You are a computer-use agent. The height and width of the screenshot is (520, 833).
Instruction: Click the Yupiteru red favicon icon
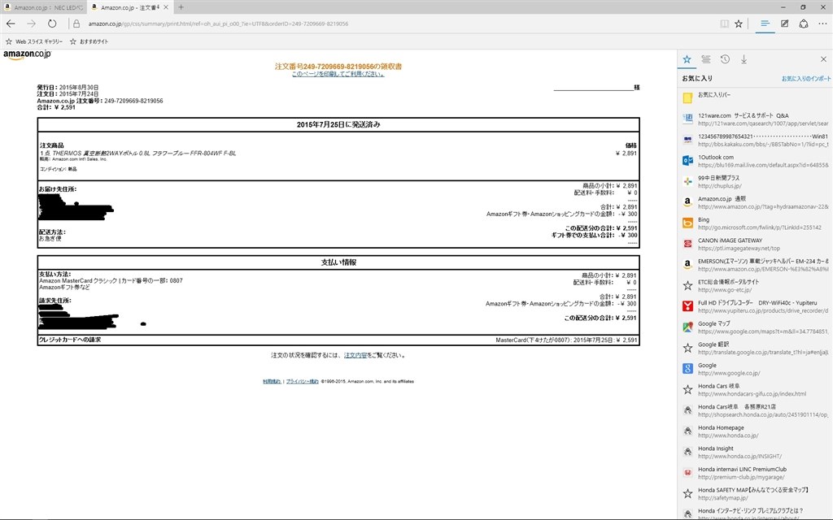coord(687,306)
